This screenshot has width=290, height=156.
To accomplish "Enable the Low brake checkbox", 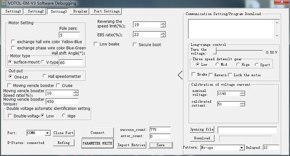I will [x=96, y=44].
